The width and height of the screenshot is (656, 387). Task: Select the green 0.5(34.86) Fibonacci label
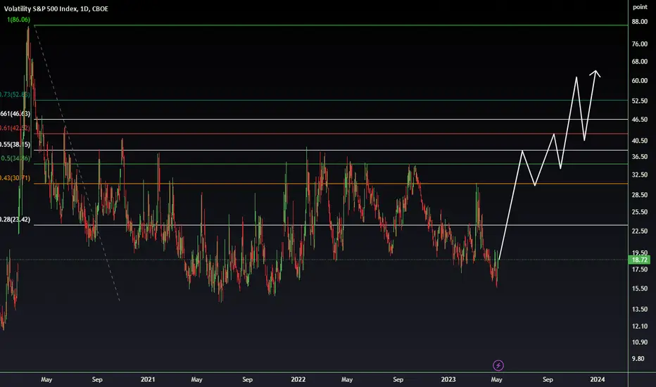15,158
